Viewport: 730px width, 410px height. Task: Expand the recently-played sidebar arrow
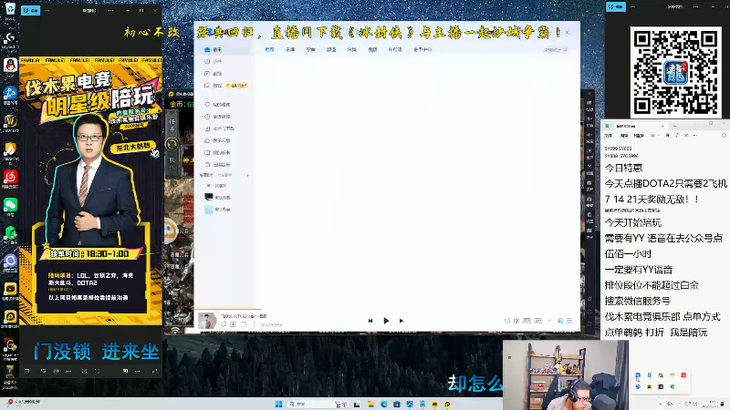201,117
